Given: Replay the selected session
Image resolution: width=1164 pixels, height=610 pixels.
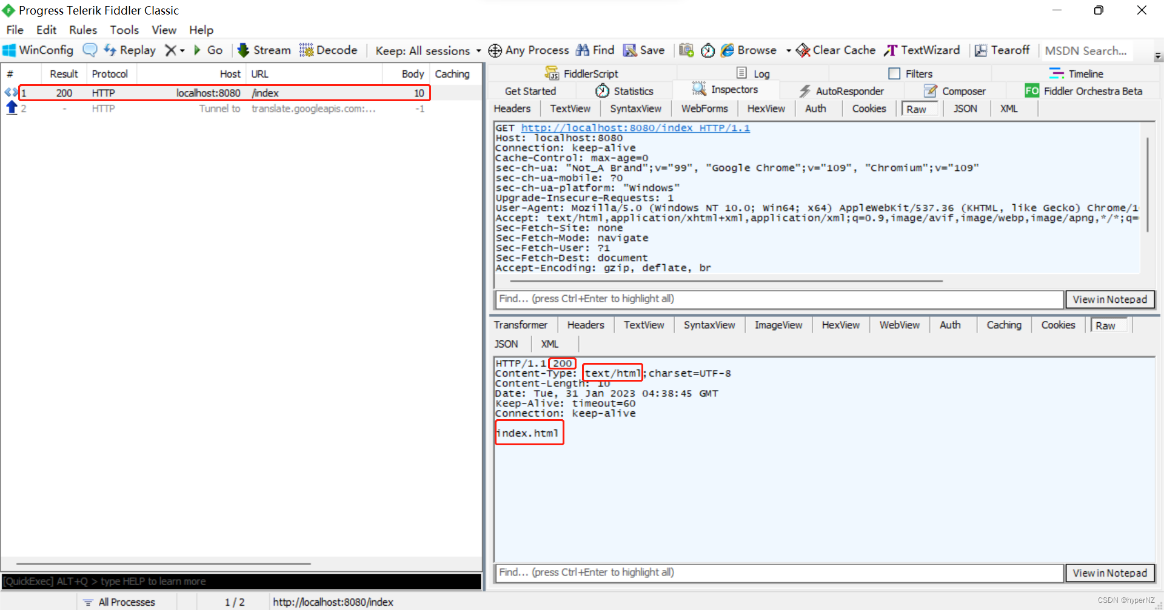Looking at the screenshot, I should (130, 50).
